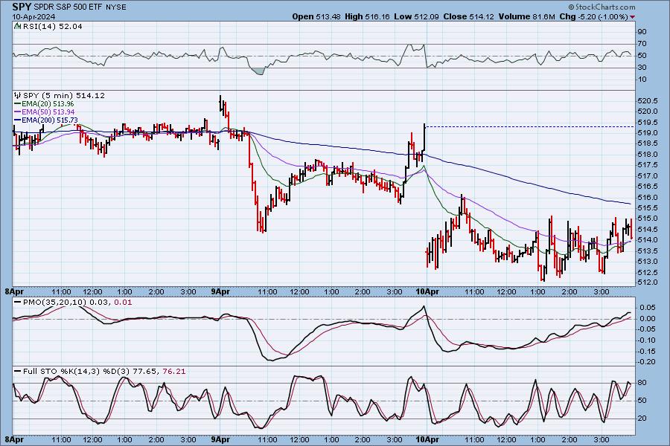Screen dimensions: 670x446
Task: Click the 'SPY (5 min) 514.12' legend
Action: click(64, 96)
